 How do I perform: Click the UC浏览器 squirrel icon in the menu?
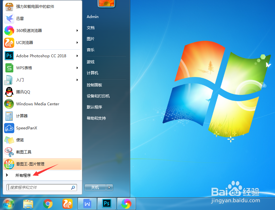9,43
